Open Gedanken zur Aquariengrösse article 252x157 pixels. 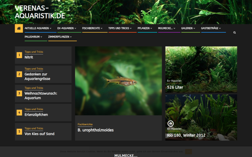[37, 77]
